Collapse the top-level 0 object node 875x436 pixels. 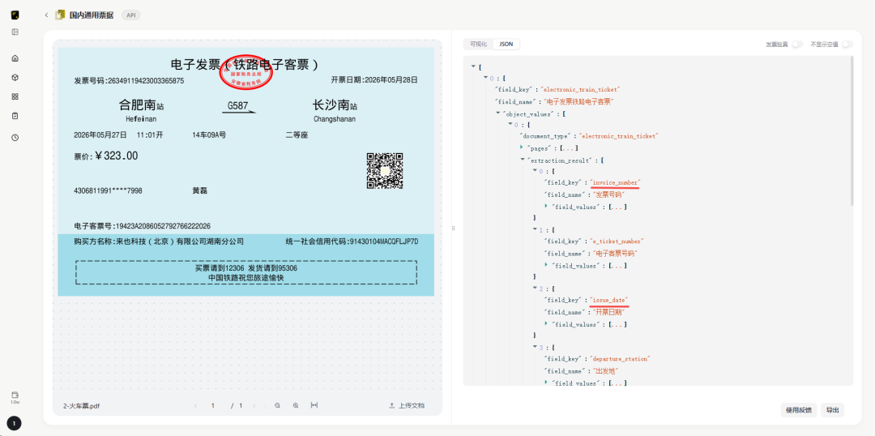pyautogui.click(x=485, y=78)
